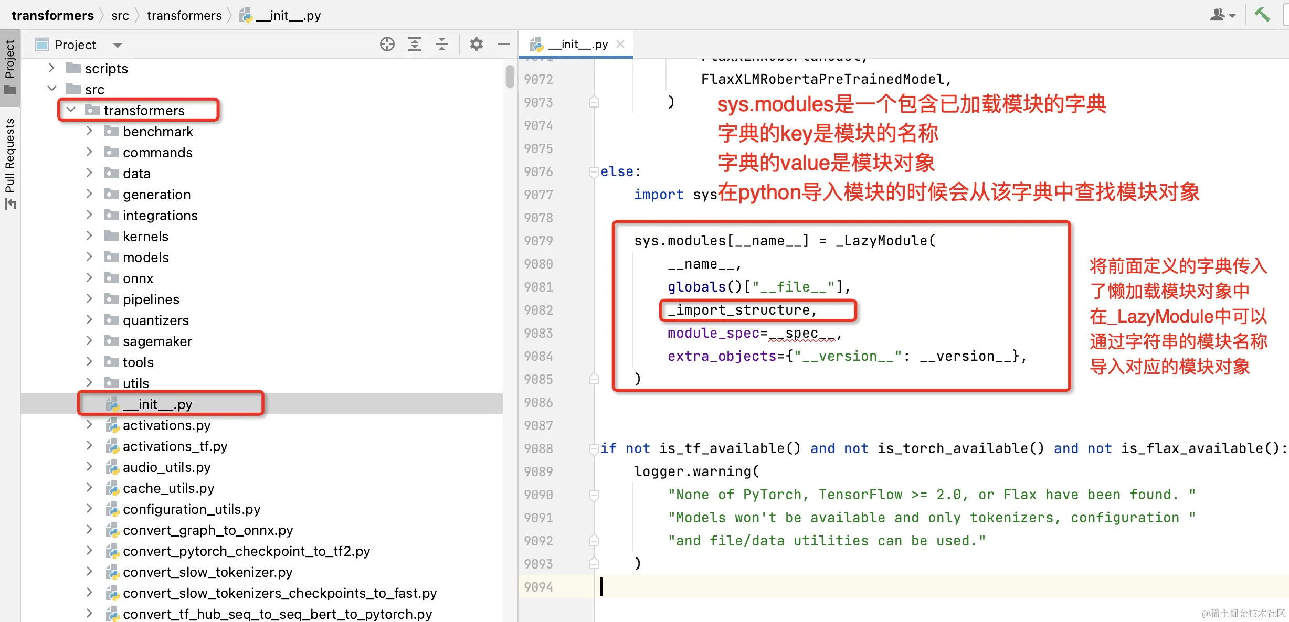Collapse all nodes in the Project tree
Screen dimensions: 1289x622
[x=442, y=44]
